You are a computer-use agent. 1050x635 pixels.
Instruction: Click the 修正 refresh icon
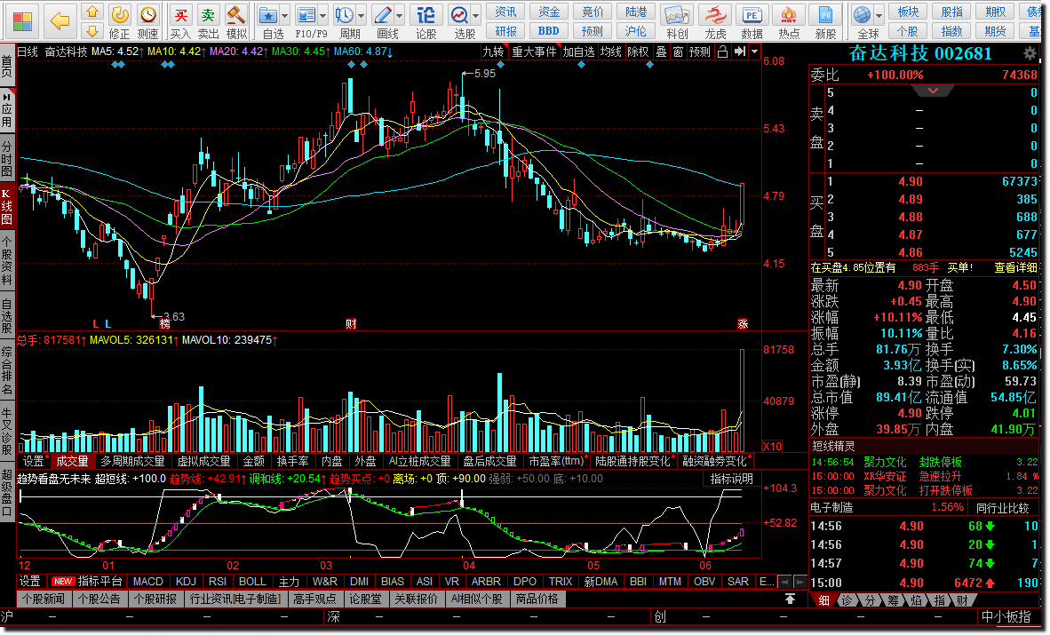click(x=119, y=14)
